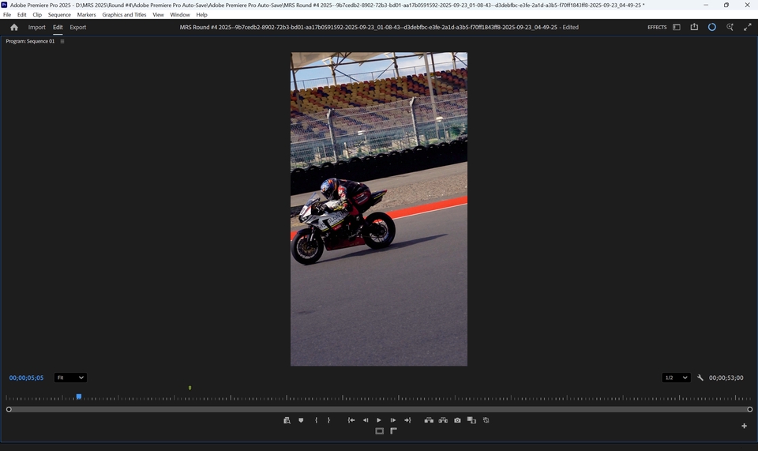Toggle full screen video mode
This screenshot has width=758, height=451.
point(747,27)
